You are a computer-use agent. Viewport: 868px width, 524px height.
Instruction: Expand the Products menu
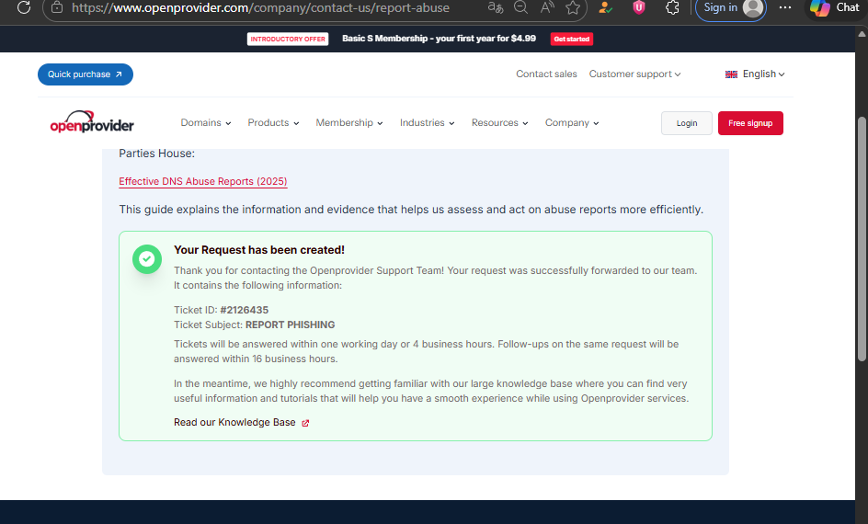273,123
